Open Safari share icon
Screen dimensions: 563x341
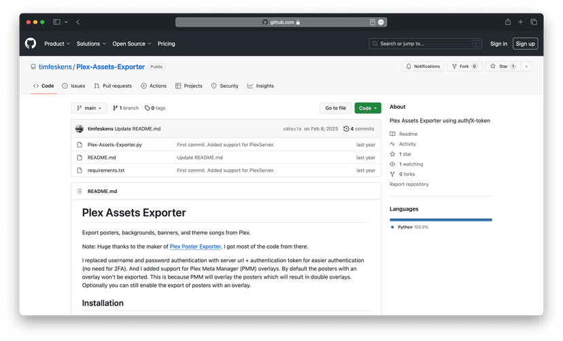(508, 22)
